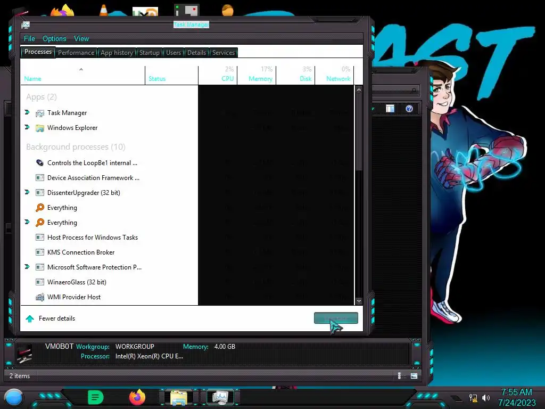Switch Explorer to large icons view
Viewport: 545px width, 409px height.
(x=414, y=375)
